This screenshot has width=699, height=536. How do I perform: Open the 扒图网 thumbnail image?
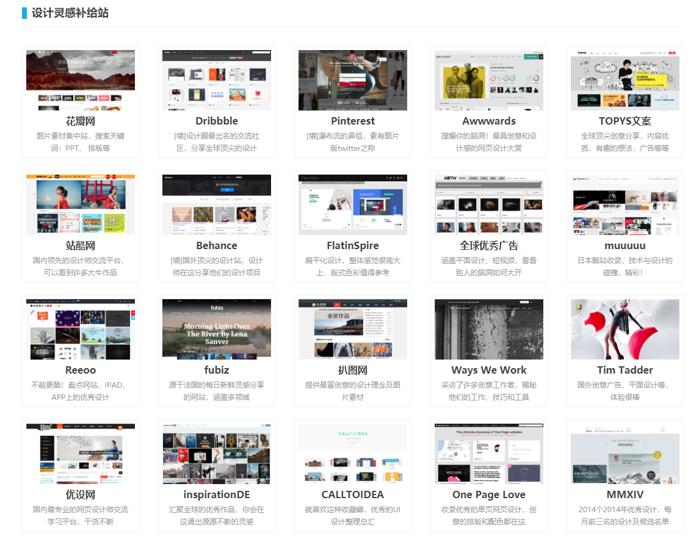click(x=353, y=329)
